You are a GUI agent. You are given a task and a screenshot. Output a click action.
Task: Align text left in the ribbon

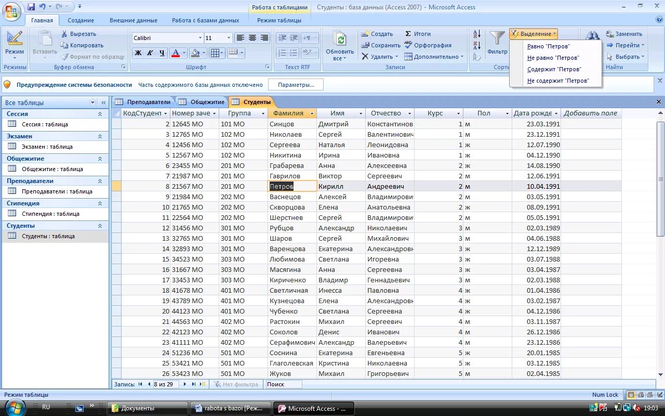pyautogui.click(x=240, y=38)
